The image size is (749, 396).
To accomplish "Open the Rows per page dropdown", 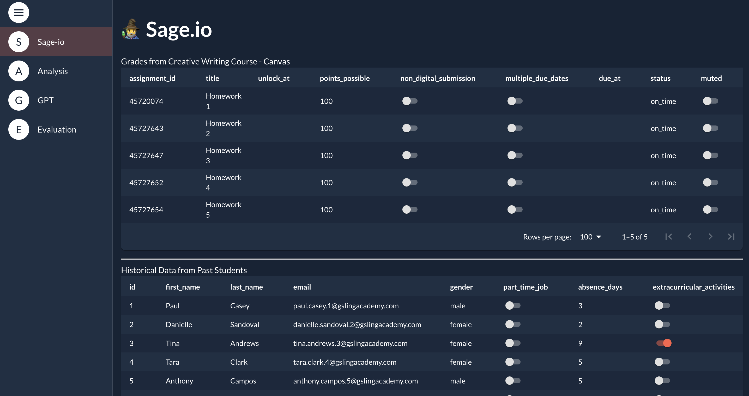I will pyautogui.click(x=590, y=237).
